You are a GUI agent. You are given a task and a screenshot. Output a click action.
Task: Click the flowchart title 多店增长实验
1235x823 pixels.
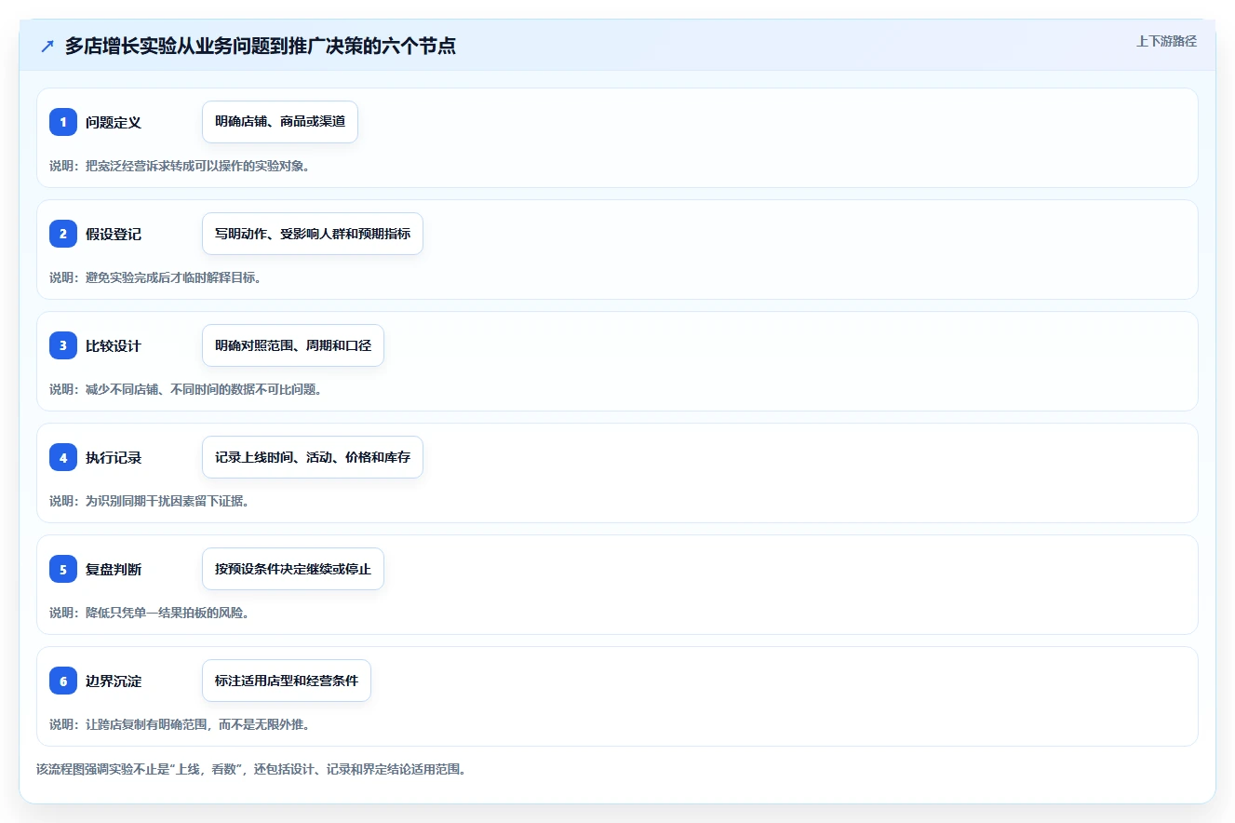tap(261, 46)
